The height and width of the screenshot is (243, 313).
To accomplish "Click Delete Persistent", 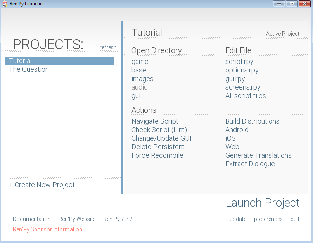I will [158, 147].
